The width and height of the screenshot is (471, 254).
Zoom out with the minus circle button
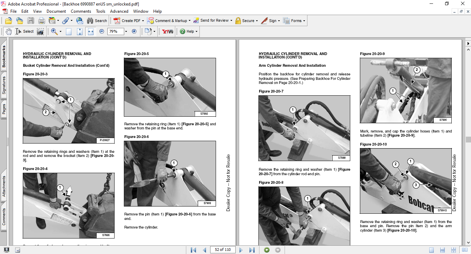(x=102, y=31)
